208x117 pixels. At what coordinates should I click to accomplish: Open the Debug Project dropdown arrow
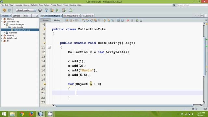click(67, 10)
